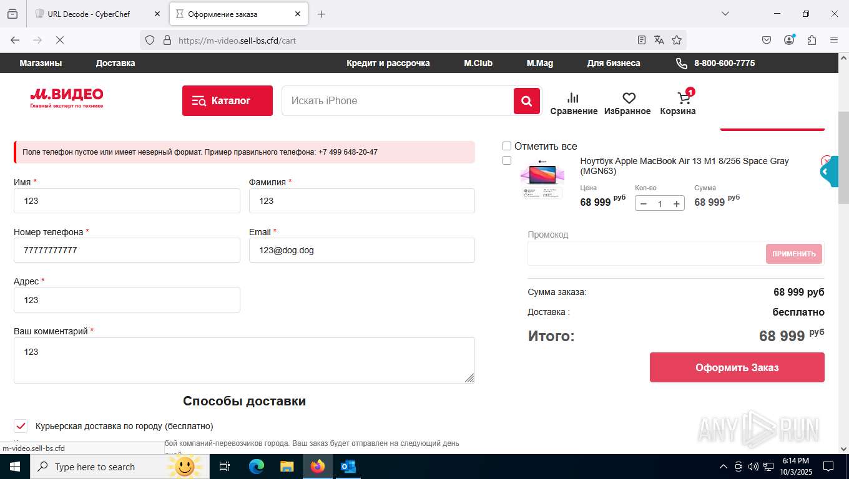Viewport: 849px width, 479px height.
Task: Open Кредит и рассрочка menu item
Action: [388, 63]
